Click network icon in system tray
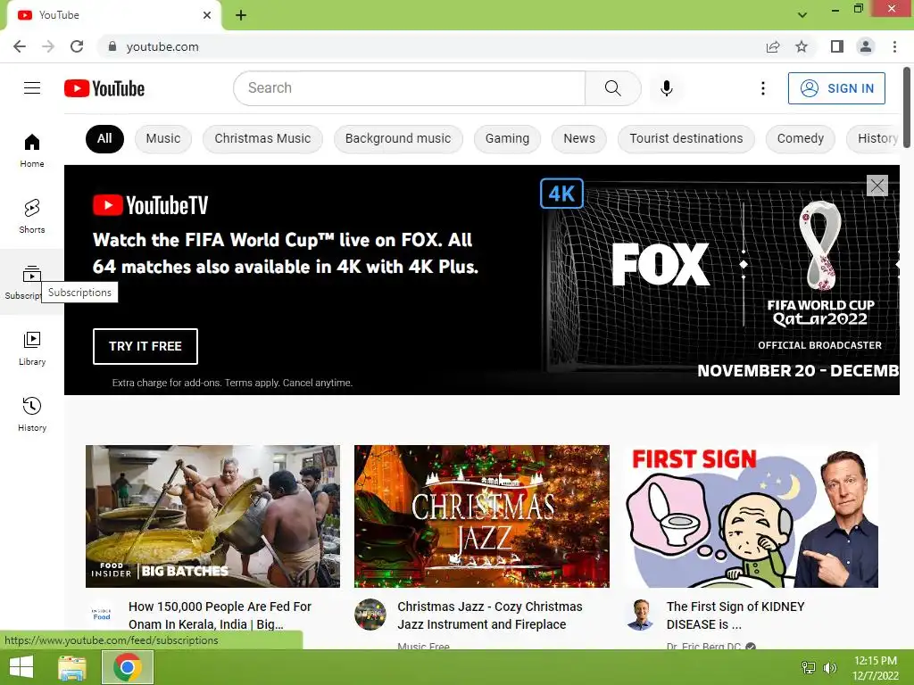The width and height of the screenshot is (914, 685). (x=809, y=667)
